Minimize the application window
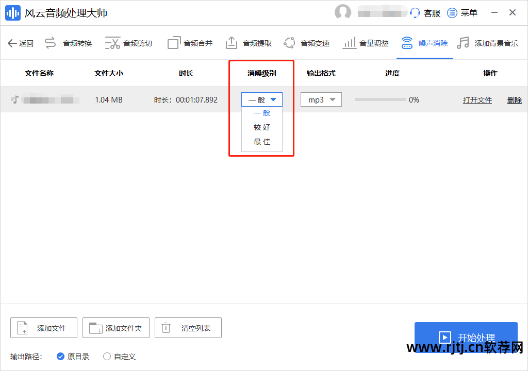This screenshot has width=528, height=371. coord(494,13)
